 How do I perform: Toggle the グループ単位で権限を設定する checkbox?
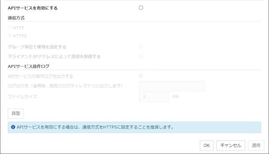pos(141,47)
